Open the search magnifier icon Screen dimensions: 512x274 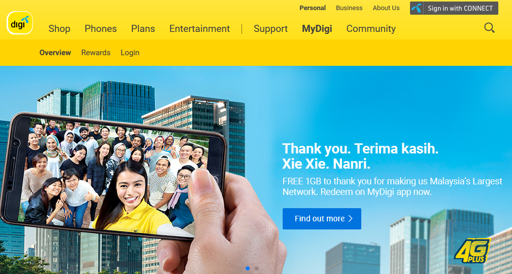coord(489,28)
